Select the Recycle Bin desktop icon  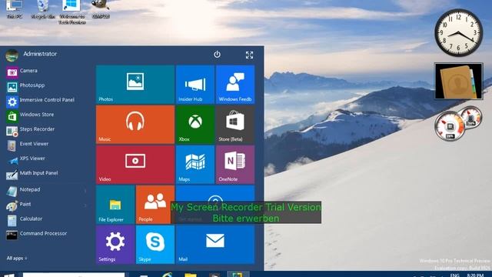43,8
